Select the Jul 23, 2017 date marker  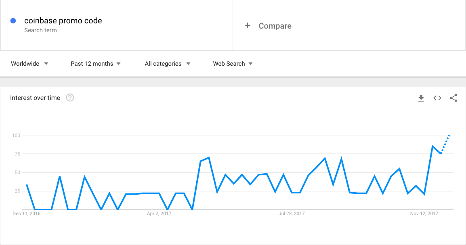[x=292, y=214]
